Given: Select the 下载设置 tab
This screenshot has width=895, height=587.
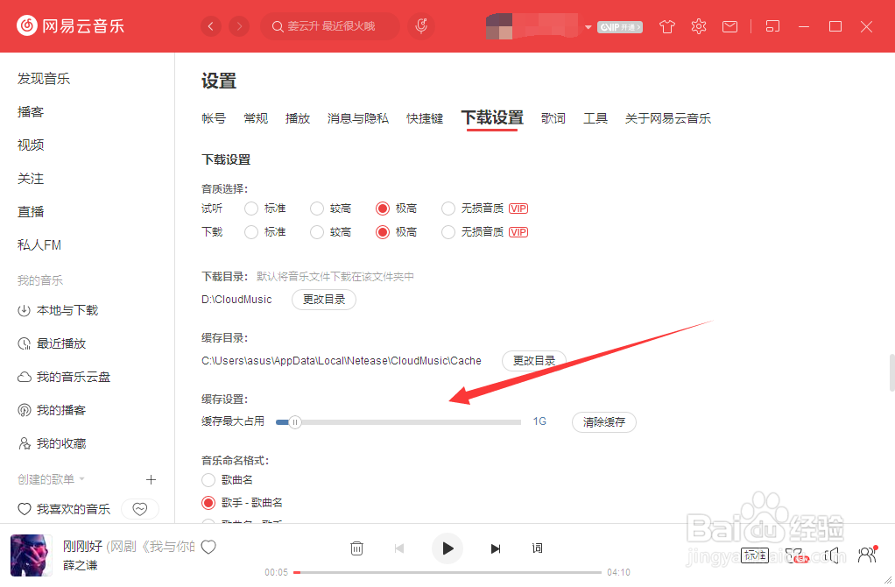Looking at the screenshot, I should coord(492,117).
